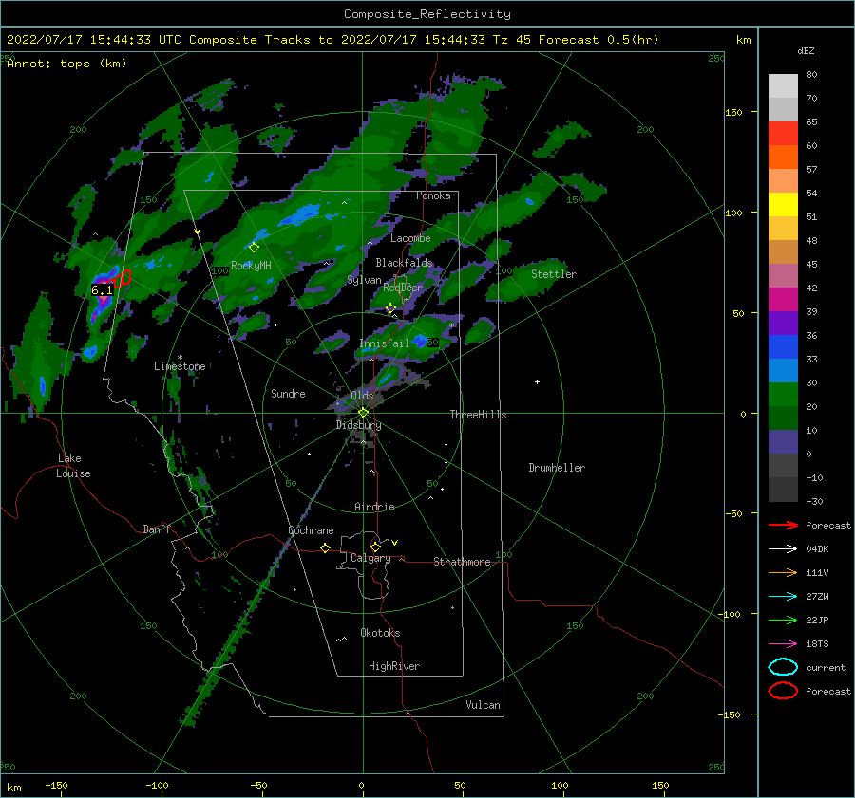Image resolution: width=855 pixels, height=798 pixels.
Task: Click the green 22JP arrow legend icon
Action: [x=783, y=620]
